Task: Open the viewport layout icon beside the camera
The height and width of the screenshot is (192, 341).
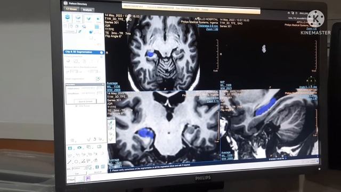Action: pos(89,147)
